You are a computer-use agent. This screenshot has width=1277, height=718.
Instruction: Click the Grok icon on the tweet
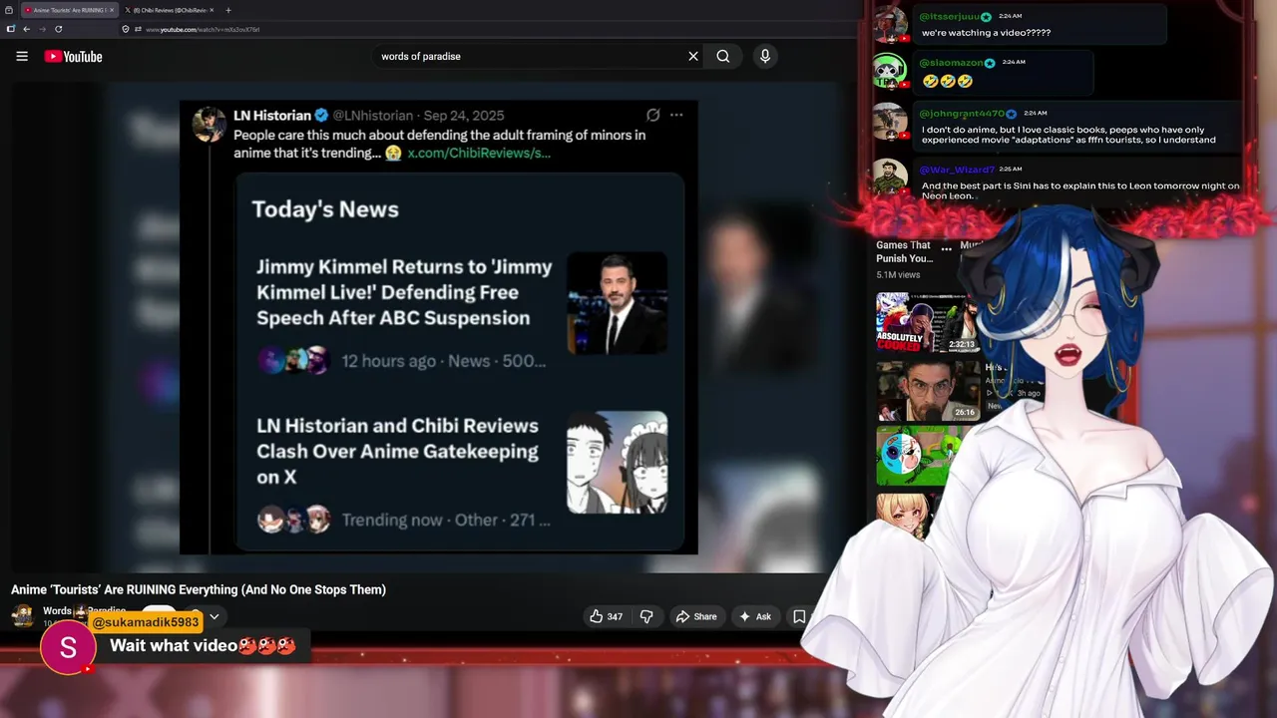click(652, 115)
